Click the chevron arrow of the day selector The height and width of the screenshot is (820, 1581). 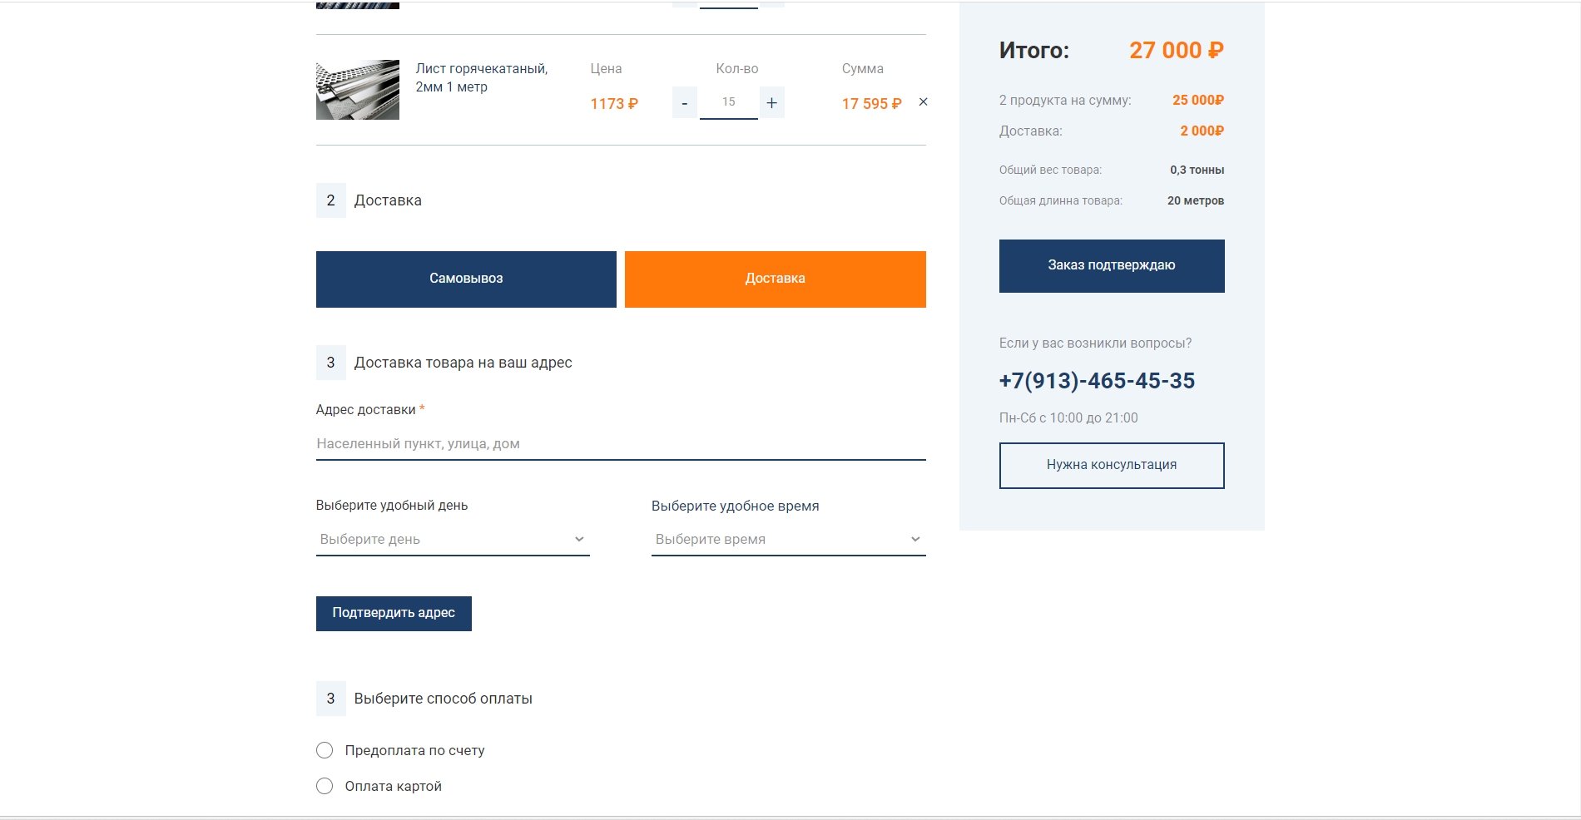pos(579,540)
